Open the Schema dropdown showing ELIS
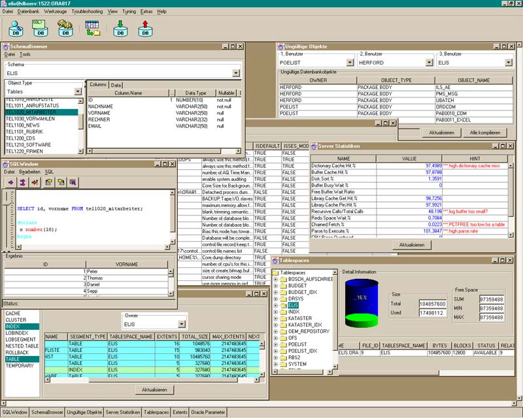The height and width of the screenshot is (418, 523). click(235, 73)
